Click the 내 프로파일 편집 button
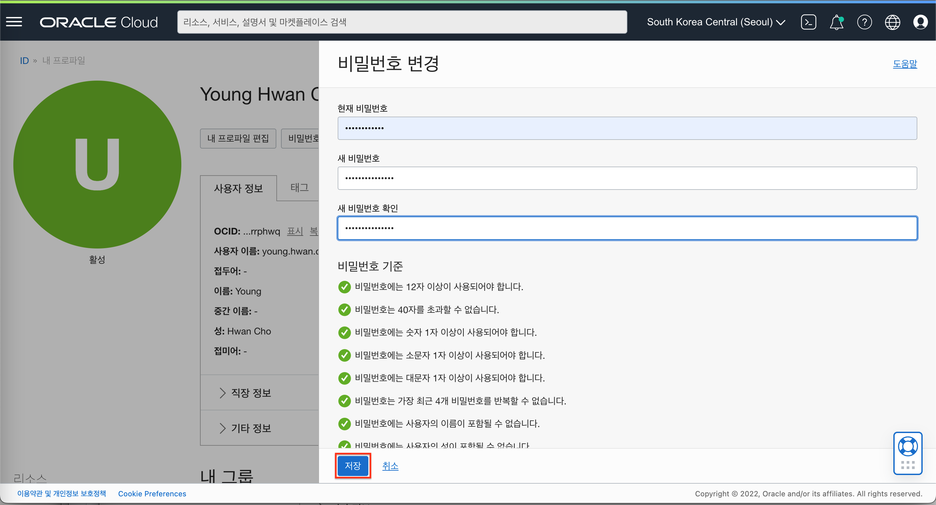The width and height of the screenshot is (936, 505). [x=238, y=138]
